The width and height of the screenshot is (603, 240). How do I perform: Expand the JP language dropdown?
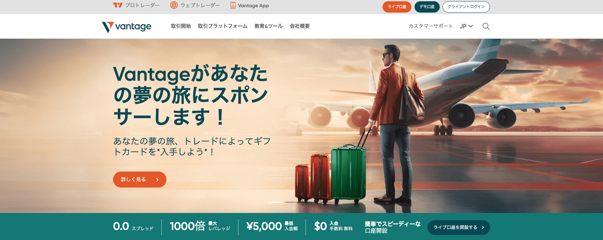point(466,26)
